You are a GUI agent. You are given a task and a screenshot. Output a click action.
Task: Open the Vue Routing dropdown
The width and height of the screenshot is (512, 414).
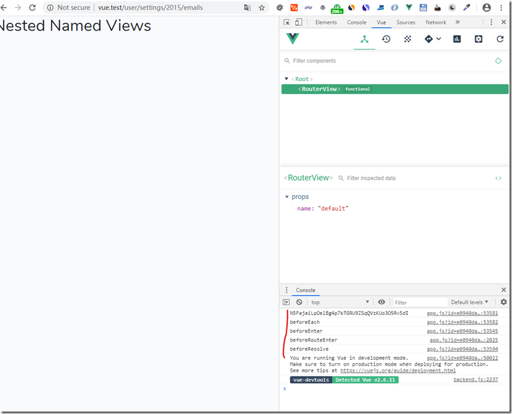[x=433, y=39]
